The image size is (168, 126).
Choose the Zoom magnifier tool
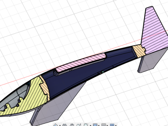pyautogui.click(x=79, y=125)
